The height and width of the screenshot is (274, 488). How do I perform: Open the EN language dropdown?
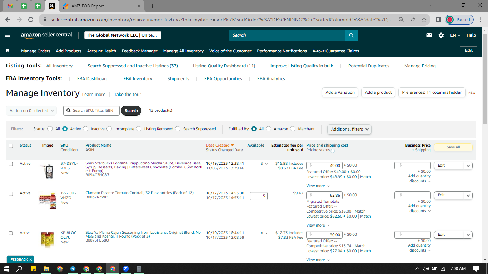click(455, 35)
